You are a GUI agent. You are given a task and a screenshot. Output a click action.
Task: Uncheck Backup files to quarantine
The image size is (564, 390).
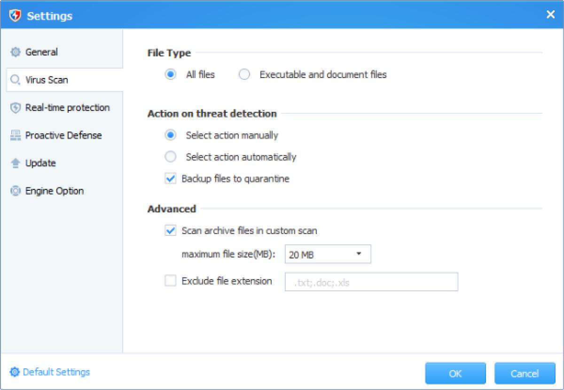[x=171, y=179]
